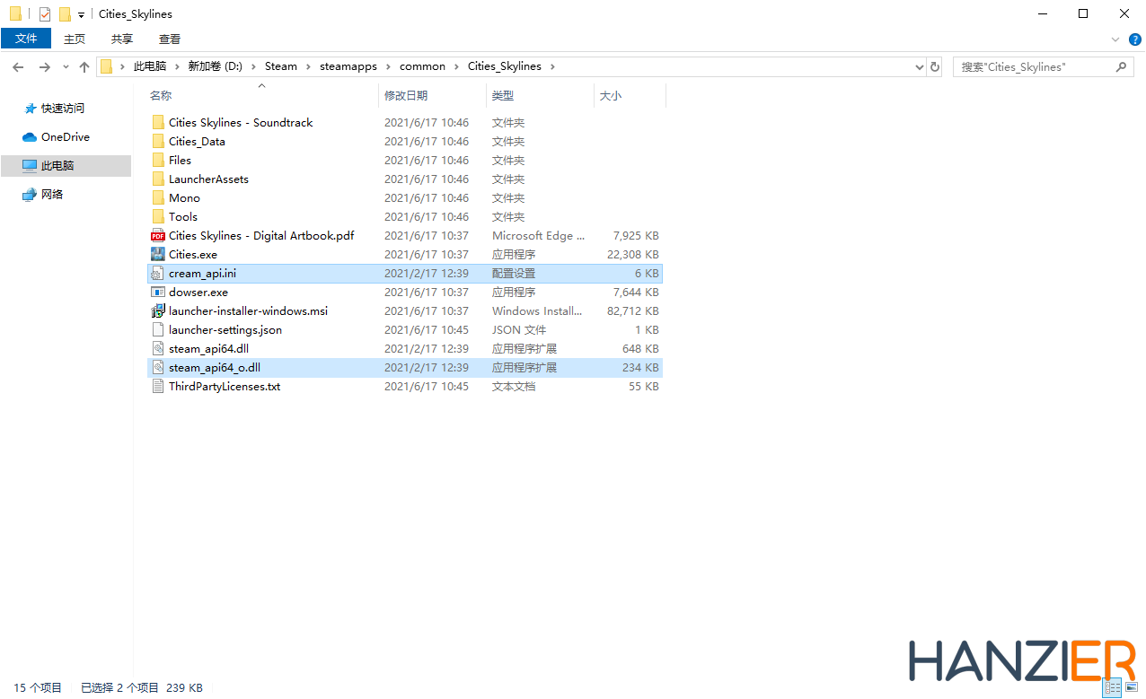Click the PDF icon of Digital Artbook
The image size is (1146, 699).
pos(158,235)
